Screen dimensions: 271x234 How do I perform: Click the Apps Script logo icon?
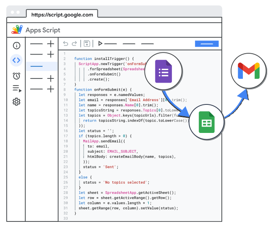tap(17, 30)
